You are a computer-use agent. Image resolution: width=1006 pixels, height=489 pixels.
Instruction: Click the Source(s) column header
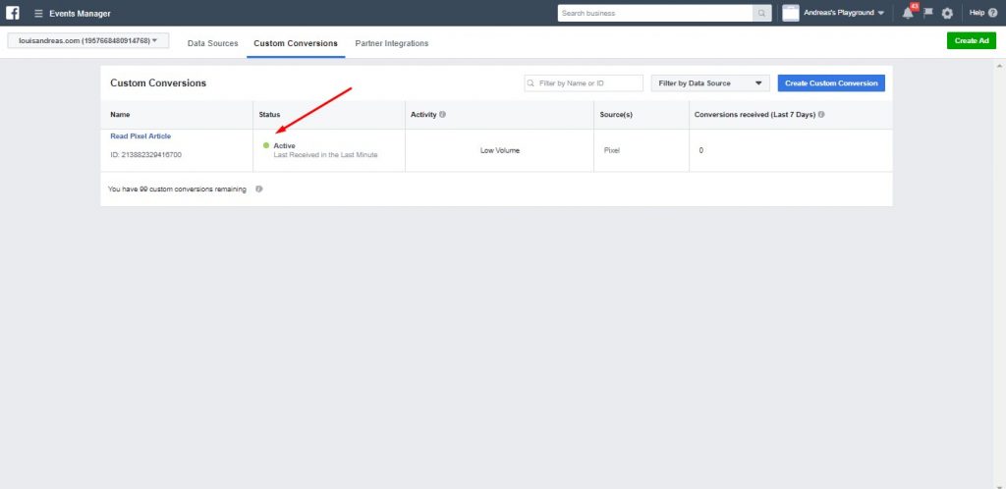pos(616,115)
